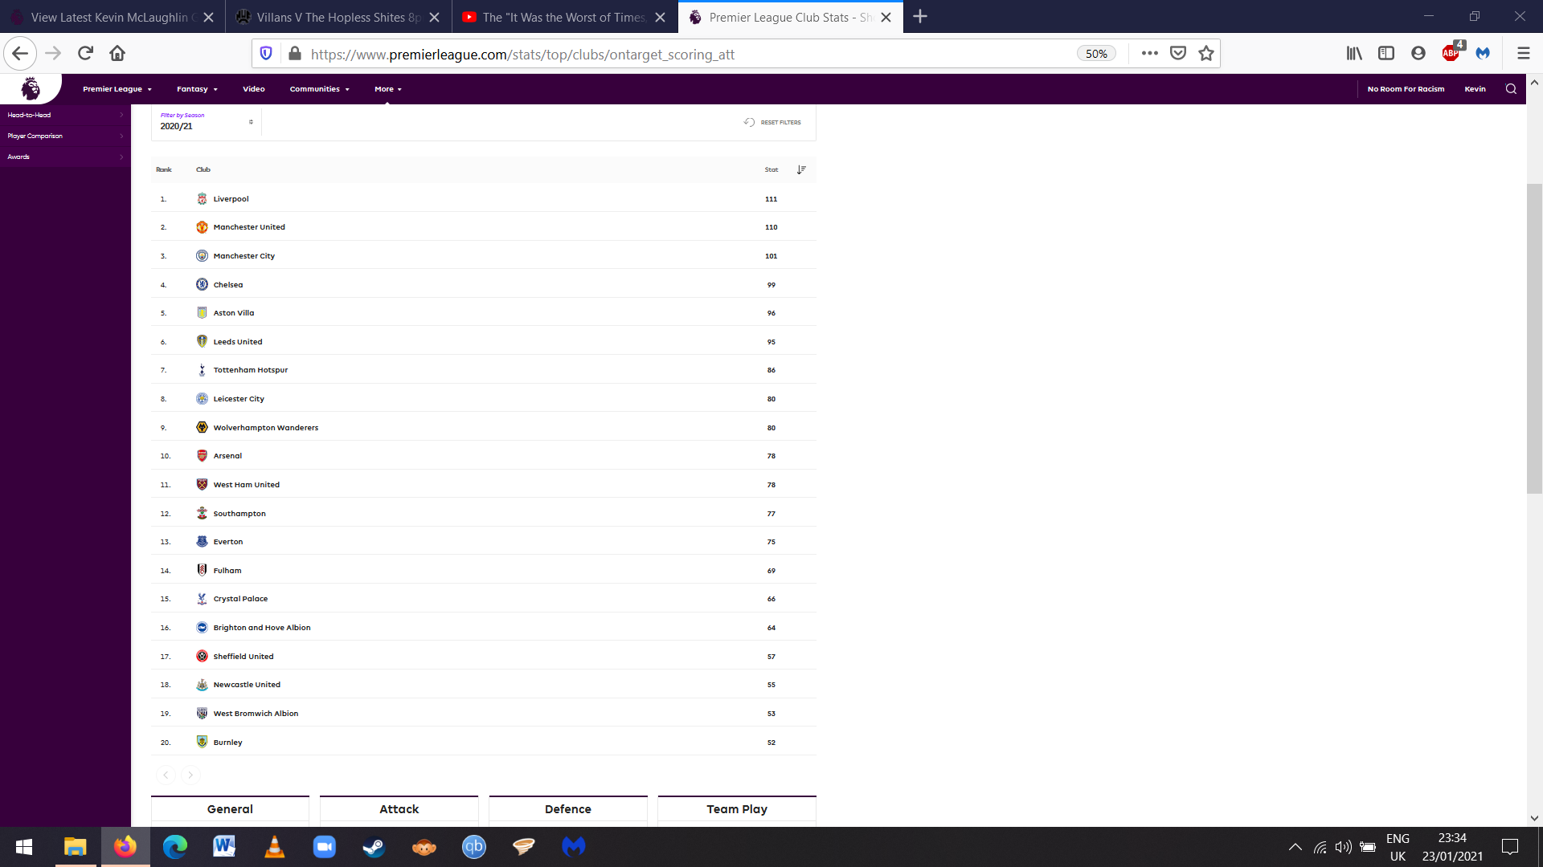1543x867 pixels.
Task: Open the Leeds United club link
Action: tap(238, 341)
